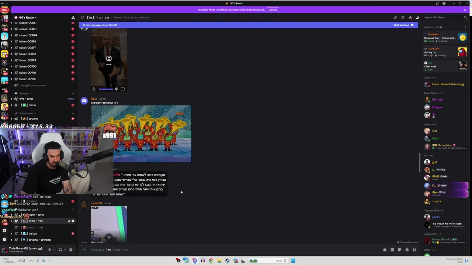
Task: Toggle the member list icon
Action: coord(417,17)
